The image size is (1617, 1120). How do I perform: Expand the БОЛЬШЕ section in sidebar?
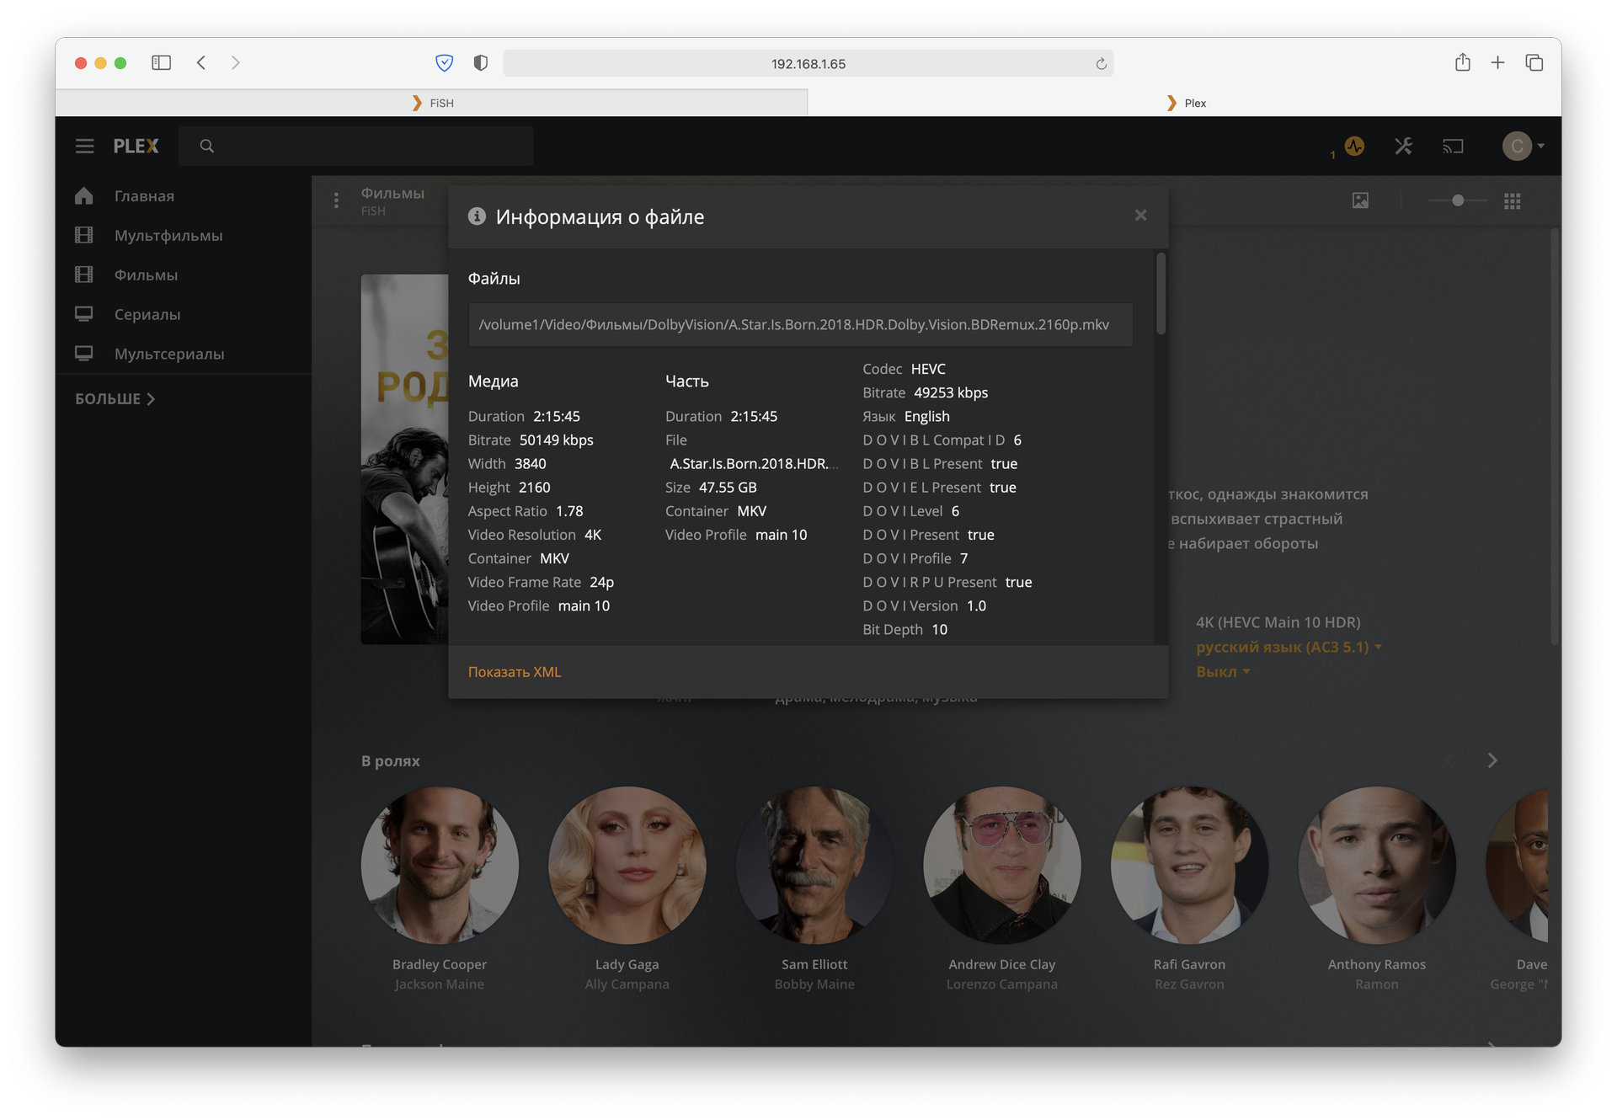(115, 399)
